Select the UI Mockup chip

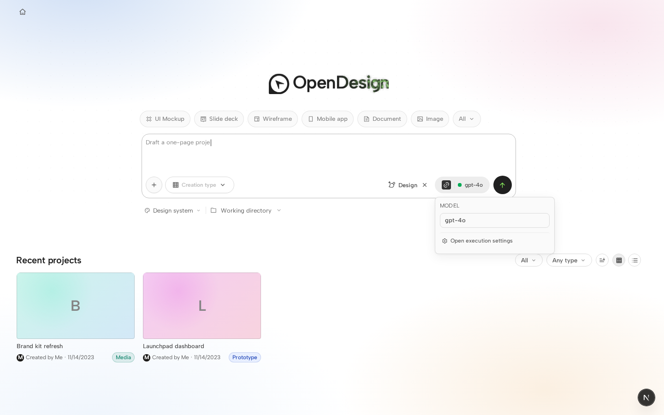click(165, 119)
